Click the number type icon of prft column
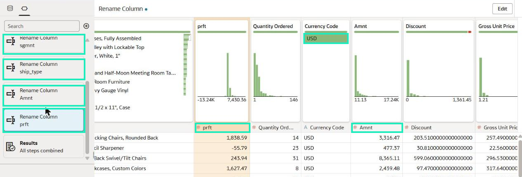This screenshot has height=177, width=522. pos(198,128)
